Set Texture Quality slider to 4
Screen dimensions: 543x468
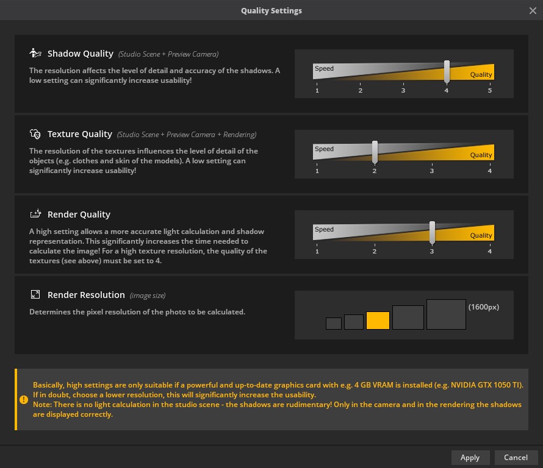pos(489,152)
